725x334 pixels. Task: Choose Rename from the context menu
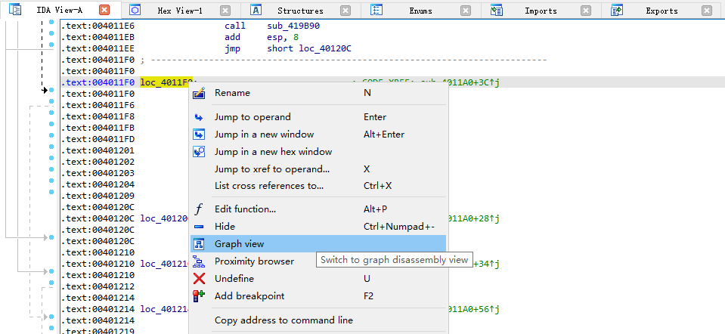(x=318, y=93)
